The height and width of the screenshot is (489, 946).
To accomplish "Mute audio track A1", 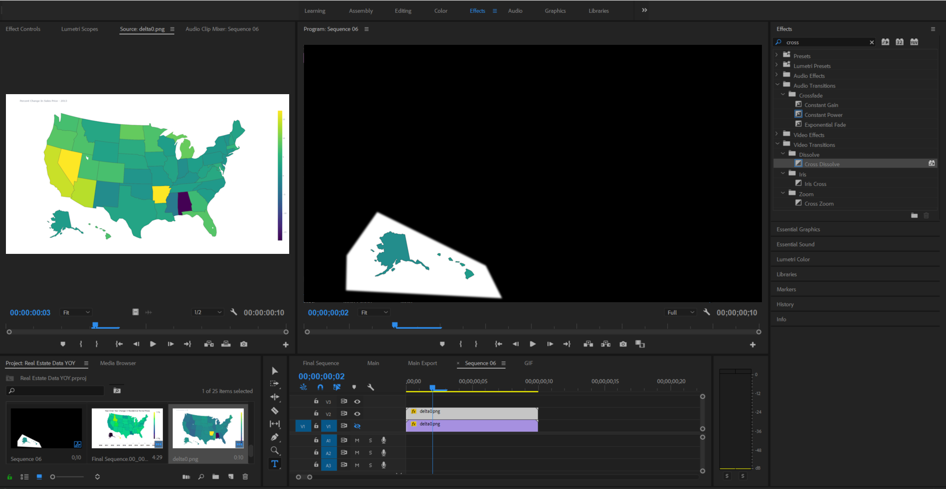I will click(x=357, y=440).
